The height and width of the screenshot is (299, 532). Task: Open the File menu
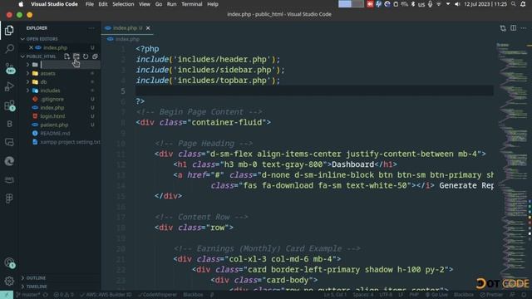click(90, 4)
